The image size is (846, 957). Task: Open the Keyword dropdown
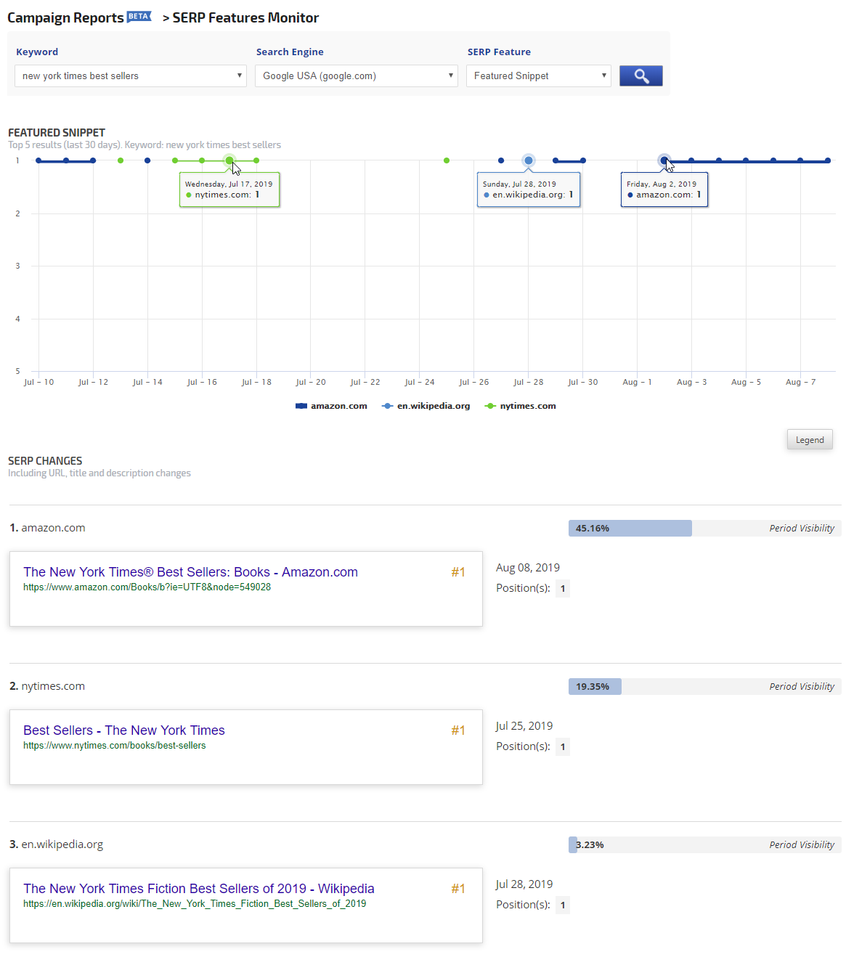131,76
